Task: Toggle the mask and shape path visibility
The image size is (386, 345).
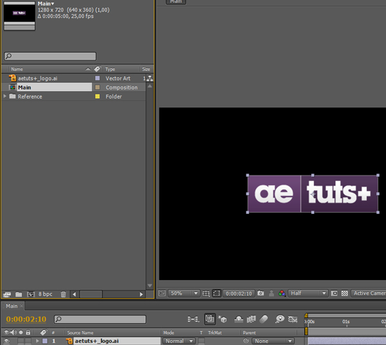Action: coord(217,293)
